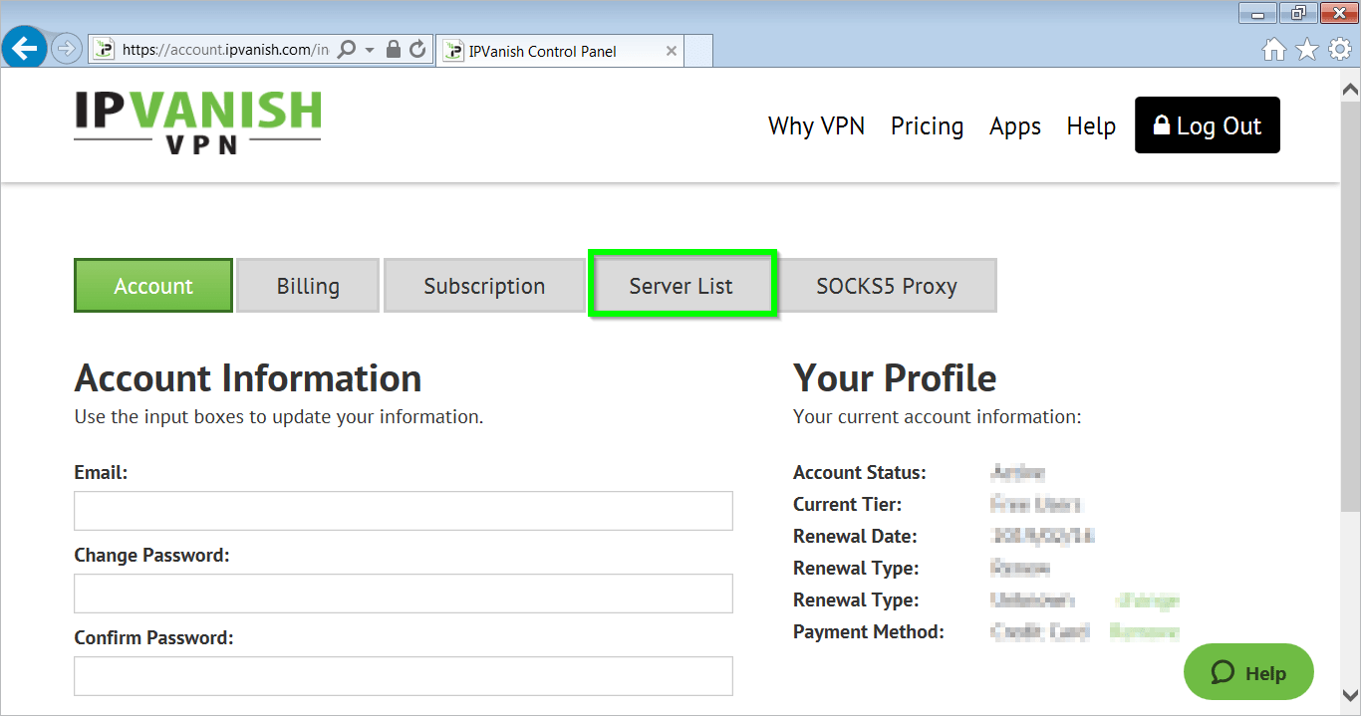Click the scrollbar down arrow

tap(1350, 695)
